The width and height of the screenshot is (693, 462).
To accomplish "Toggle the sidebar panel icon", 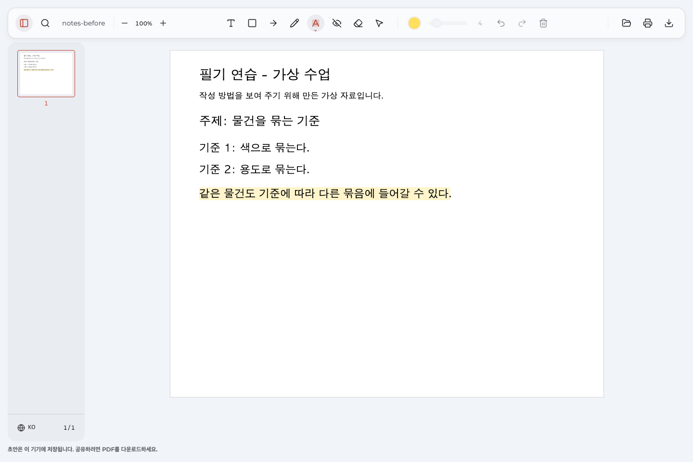I will coord(24,23).
